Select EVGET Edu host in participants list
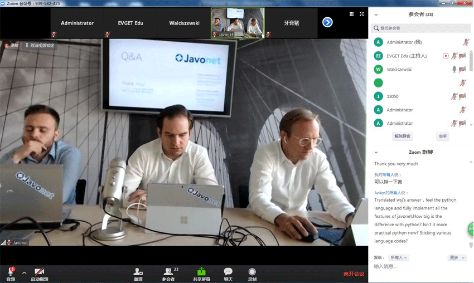This screenshot has width=474, height=283. tap(421, 56)
